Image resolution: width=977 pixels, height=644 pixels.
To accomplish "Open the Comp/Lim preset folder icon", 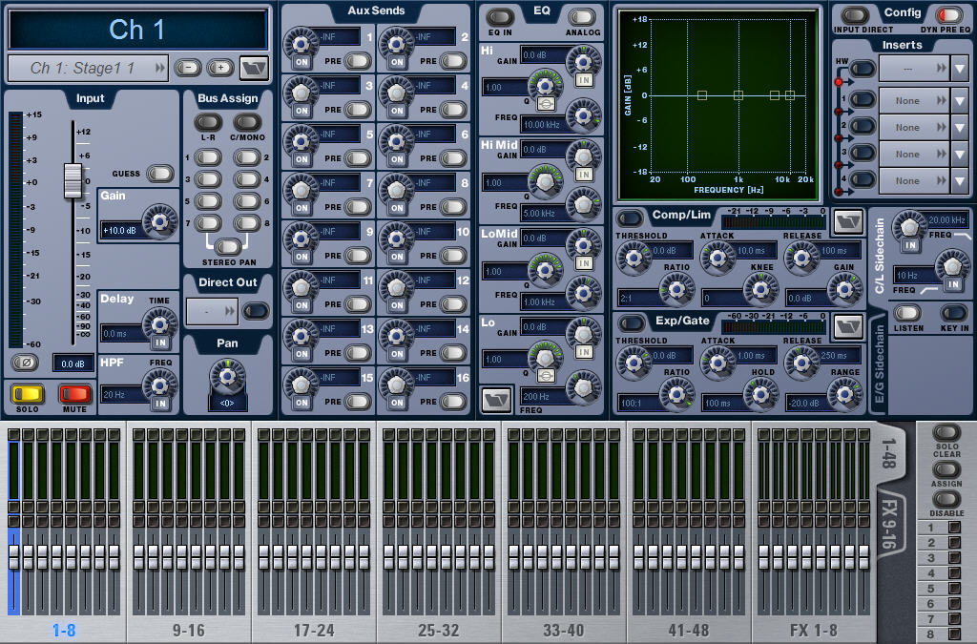I will 848,221.
